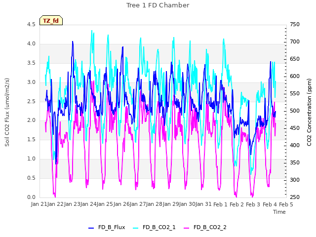
Task: Click the chart title Tree 1 FD Chamber
Action: pyautogui.click(x=158, y=5)
